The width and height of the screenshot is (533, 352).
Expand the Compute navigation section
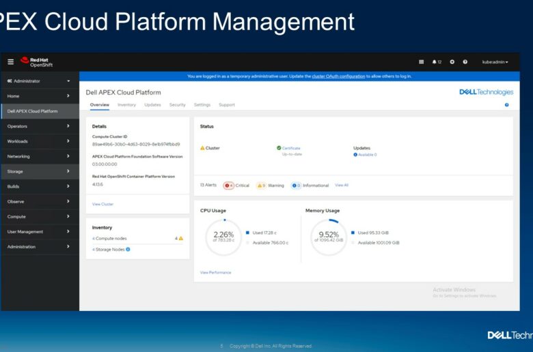[40, 216]
